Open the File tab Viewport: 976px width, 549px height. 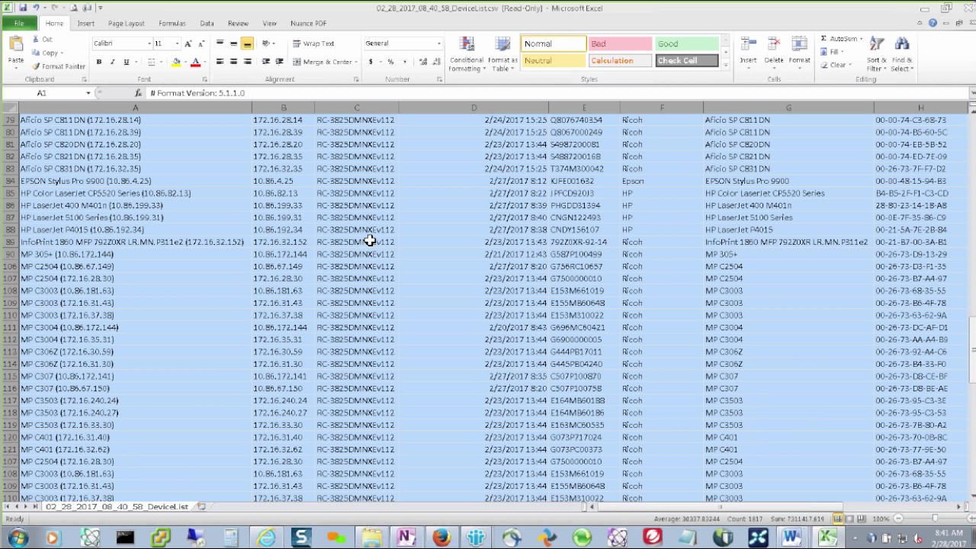18,24
